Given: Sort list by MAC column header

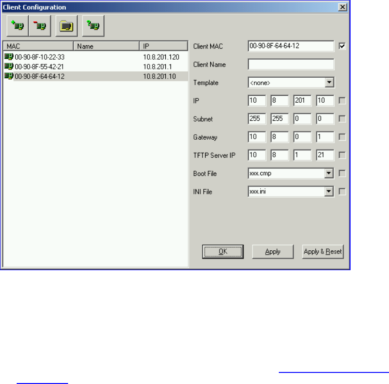Looking at the screenshot, I should tap(38, 46).
